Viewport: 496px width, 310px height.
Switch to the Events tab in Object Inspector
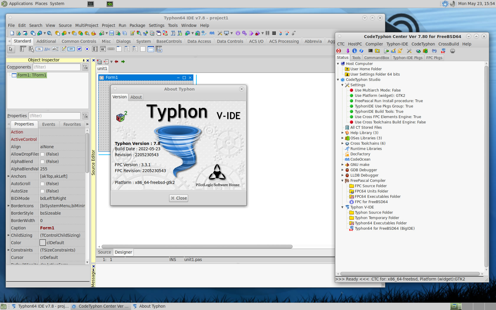[x=49, y=124]
